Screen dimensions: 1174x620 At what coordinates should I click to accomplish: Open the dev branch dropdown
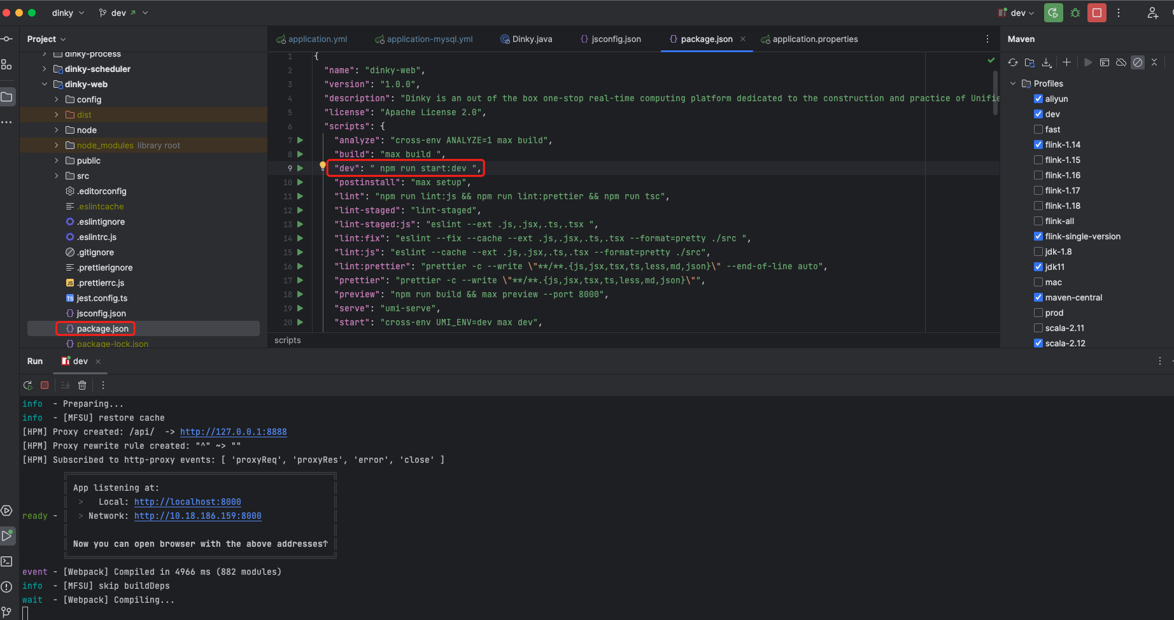pos(125,12)
